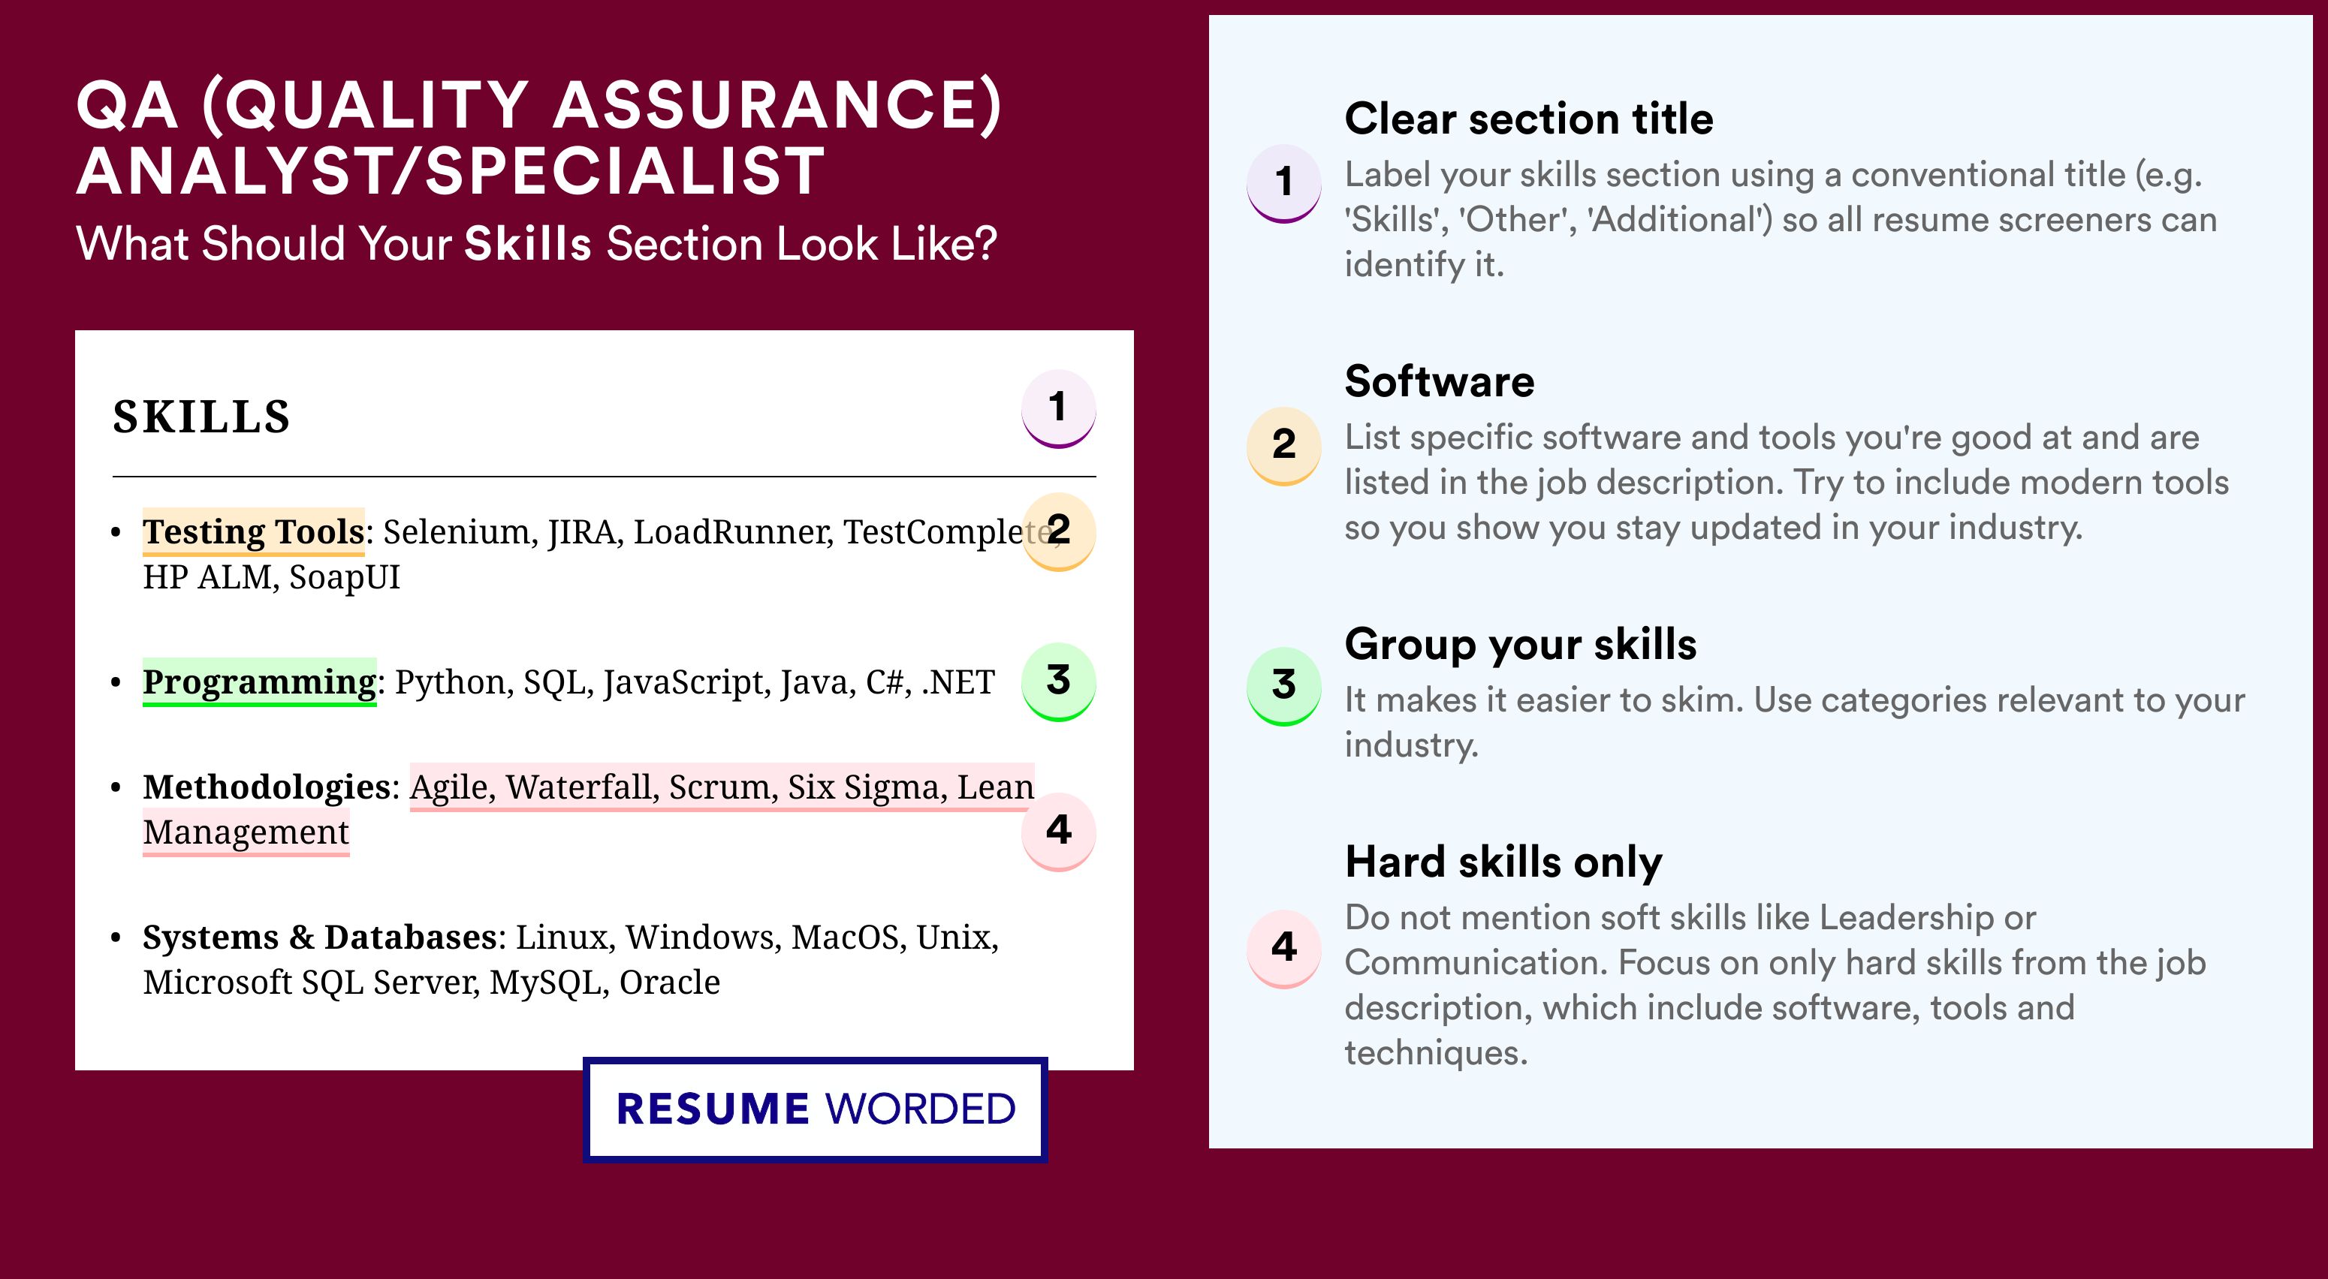Click the Resume Worded logo button
The image size is (2328, 1279).
tap(815, 1109)
